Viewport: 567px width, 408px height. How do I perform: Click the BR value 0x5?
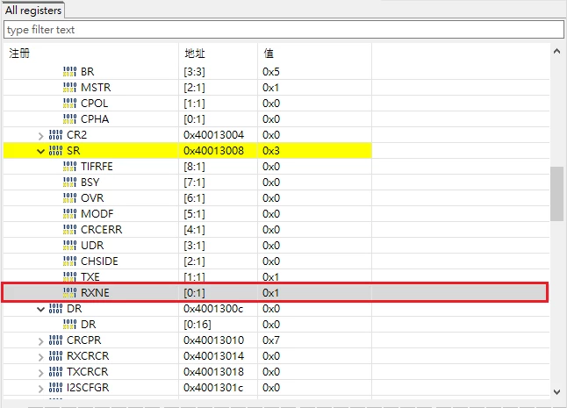271,72
